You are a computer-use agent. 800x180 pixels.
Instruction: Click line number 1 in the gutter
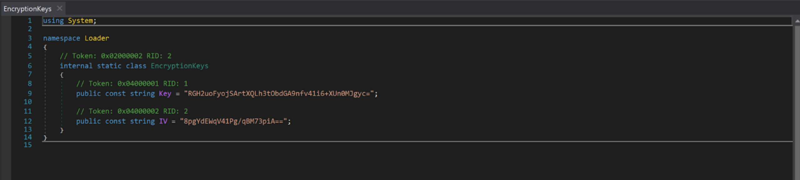[x=30, y=21]
